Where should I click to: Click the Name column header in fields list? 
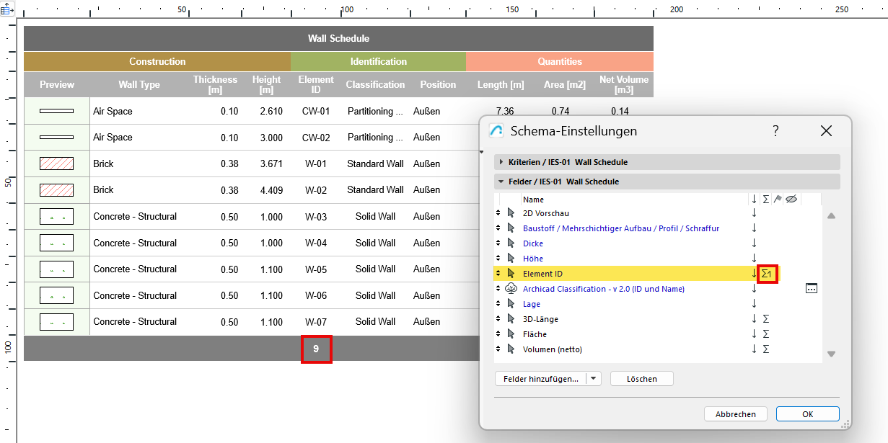pyautogui.click(x=533, y=200)
